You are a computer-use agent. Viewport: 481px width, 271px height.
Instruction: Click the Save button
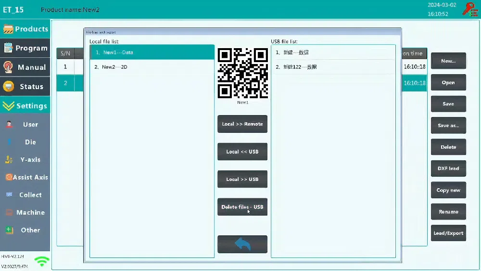pos(448,104)
